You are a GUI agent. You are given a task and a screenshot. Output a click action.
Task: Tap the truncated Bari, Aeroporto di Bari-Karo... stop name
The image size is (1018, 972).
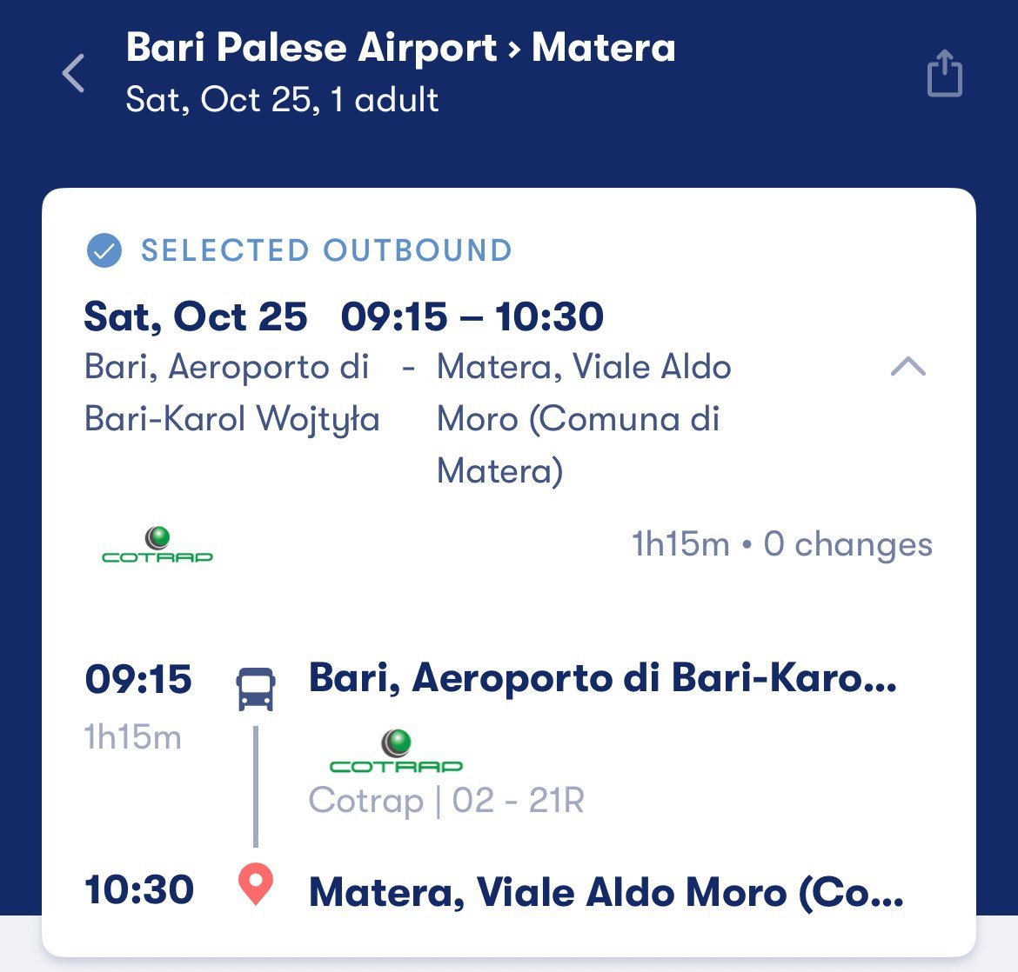pyautogui.click(x=602, y=678)
